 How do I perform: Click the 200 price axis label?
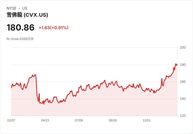point(183,48)
